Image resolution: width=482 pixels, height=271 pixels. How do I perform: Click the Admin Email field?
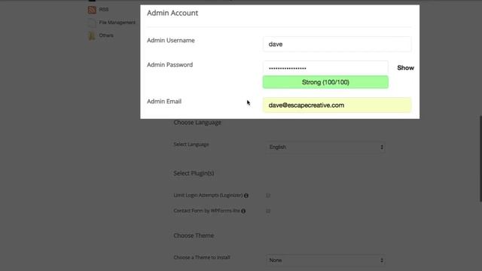(x=337, y=105)
